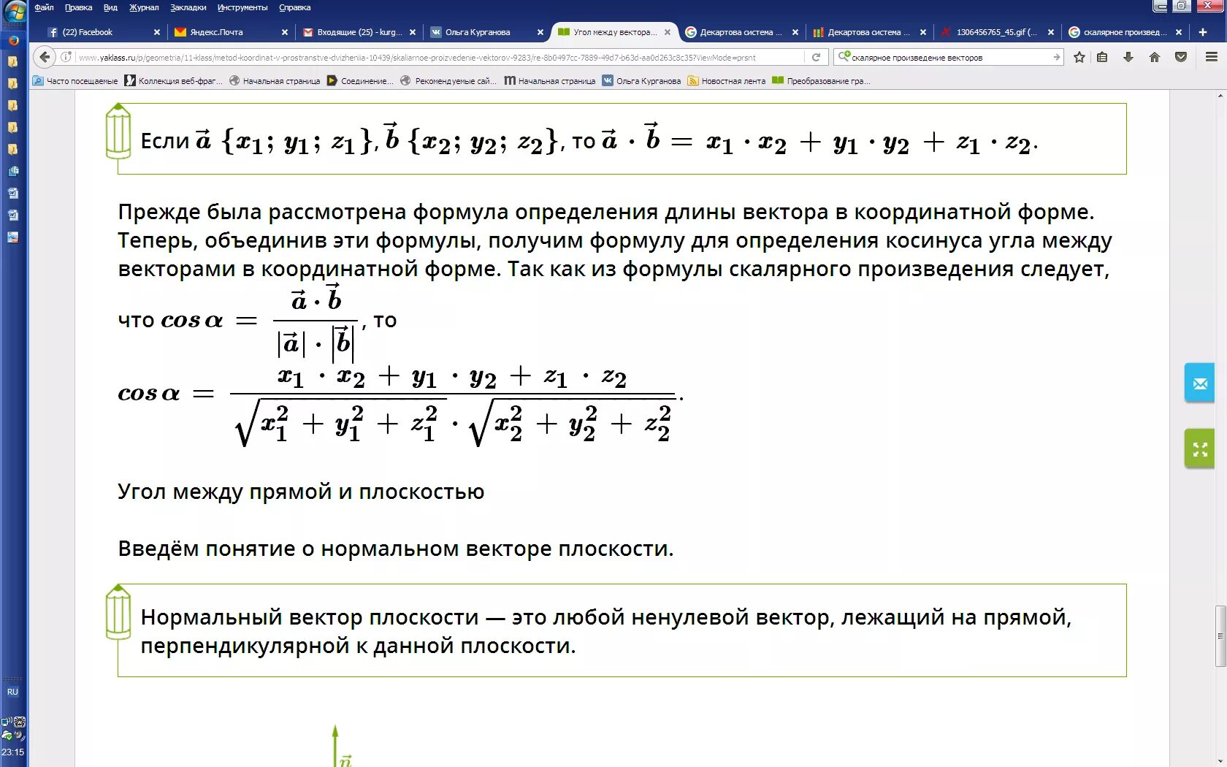Click the search engine magnifier icon
This screenshot has width=1227, height=767.
pyautogui.click(x=843, y=56)
